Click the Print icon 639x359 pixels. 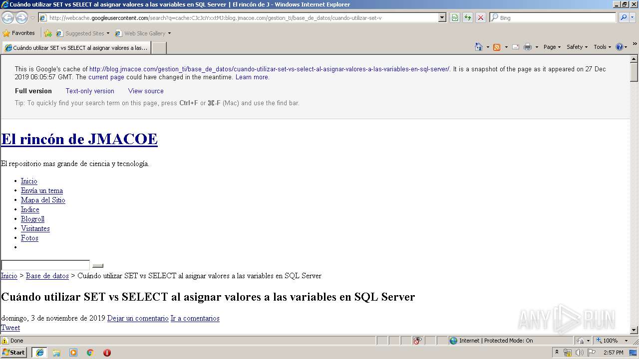pos(528,47)
